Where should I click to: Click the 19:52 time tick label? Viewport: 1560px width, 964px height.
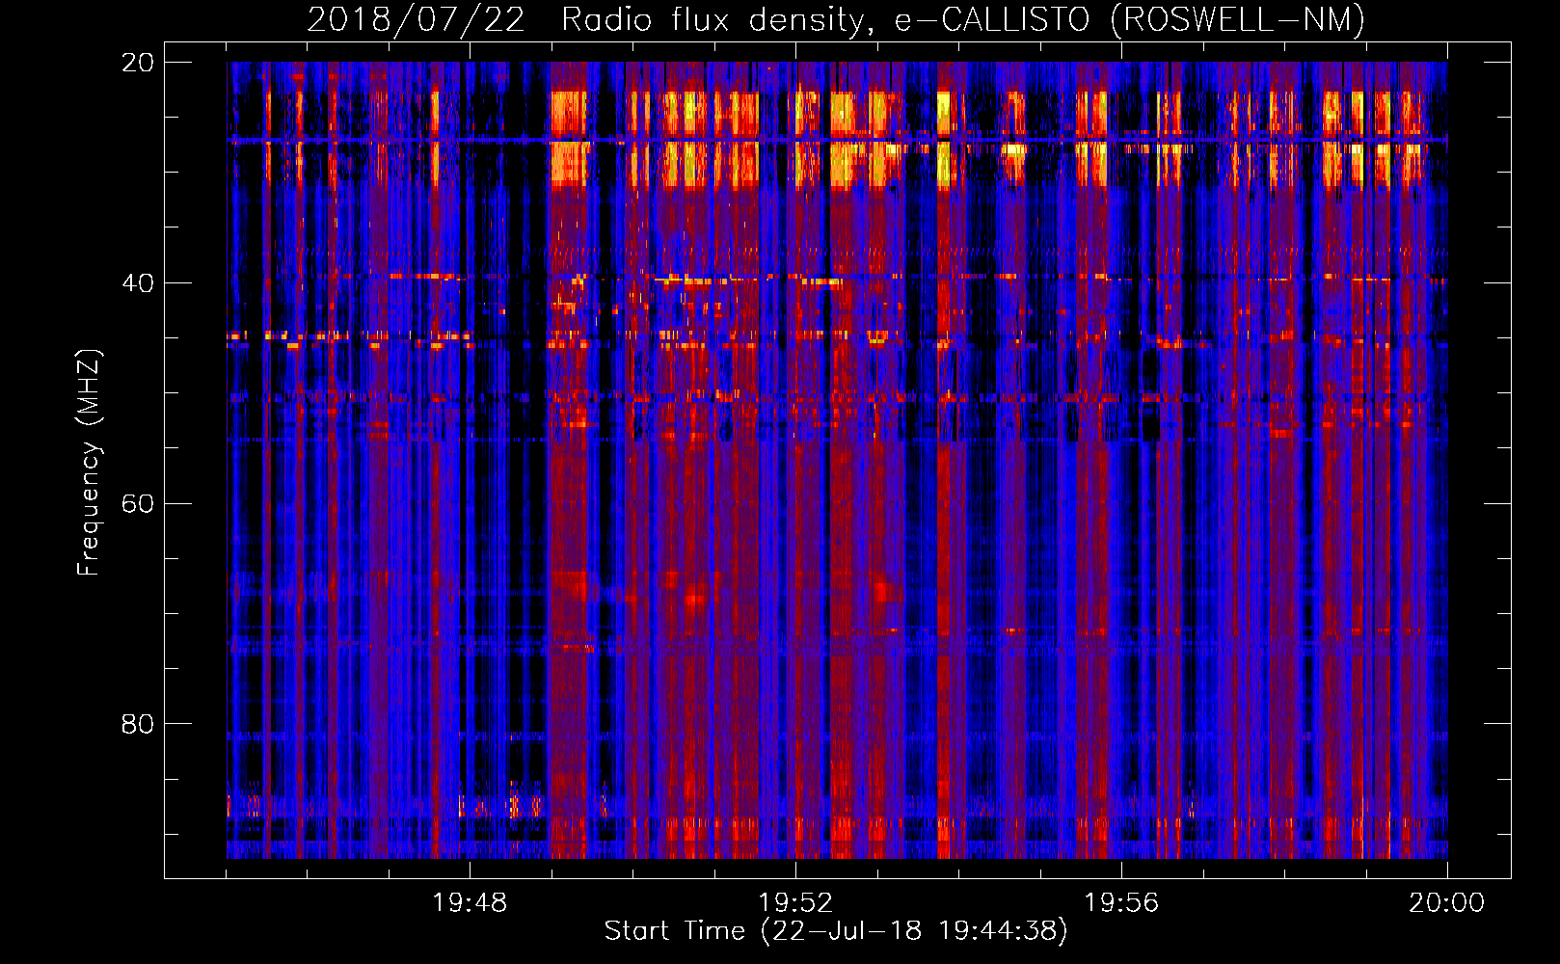795,903
